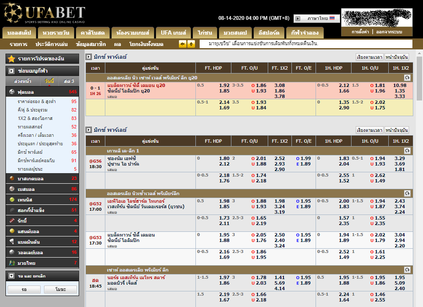Refresh the South Australia Premier League section

407,270
